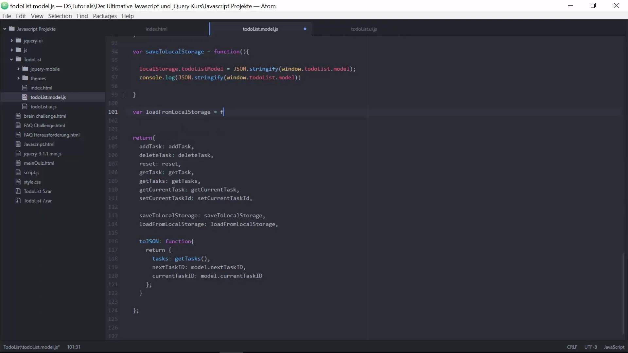This screenshot has height=353, width=628.
Task: Open brain challenge.html in the tree view
Action: (45, 116)
